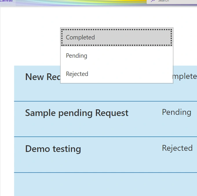Image resolution: width=197 pixels, height=196 pixels.
Task: Click empty white area left of dropdown list
Action: [x=30, y=38]
